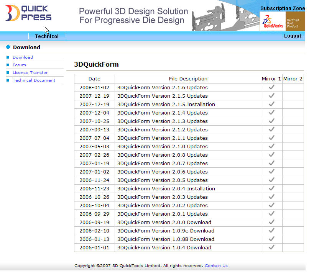This screenshot has width=314, height=275.
Task: Click '3DQuickForm Version 1.0.8B Download' description
Action: [x=166, y=239]
